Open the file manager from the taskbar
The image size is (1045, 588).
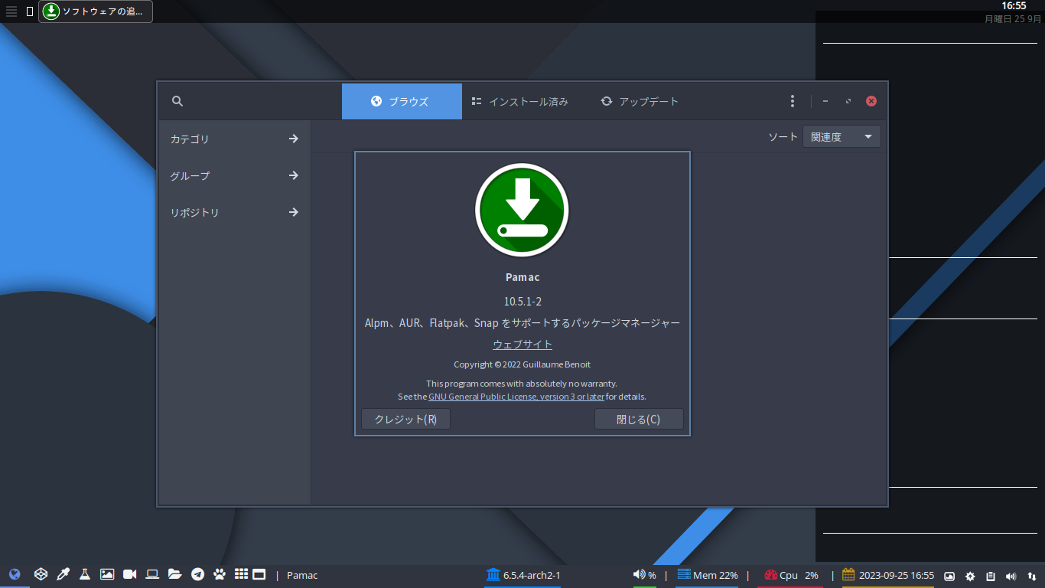click(173, 574)
